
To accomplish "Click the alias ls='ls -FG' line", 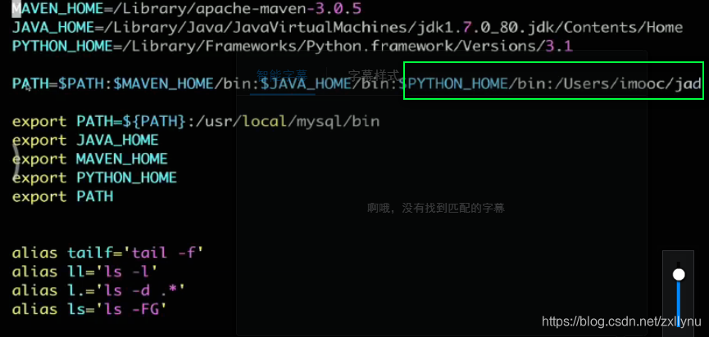I will (89, 309).
